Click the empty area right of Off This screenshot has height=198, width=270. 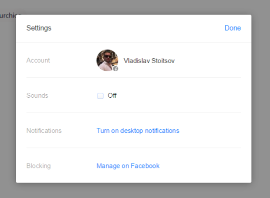point(179,95)
